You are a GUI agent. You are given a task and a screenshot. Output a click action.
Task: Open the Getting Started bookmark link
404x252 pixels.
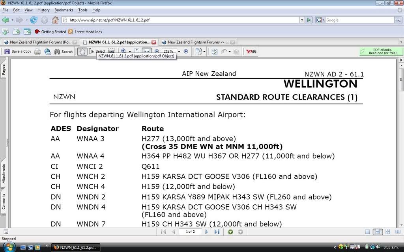50,32
